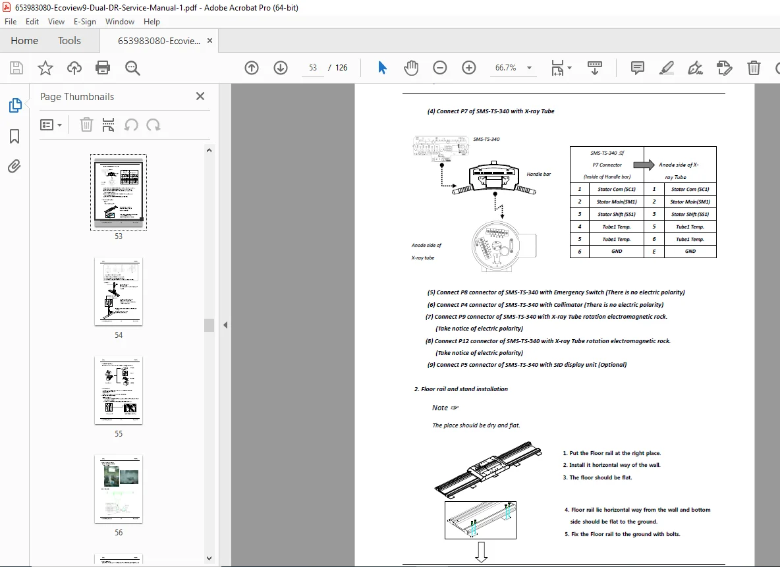Switch to the Home tab
The image size is (780, 567).
tap(24, 41)
